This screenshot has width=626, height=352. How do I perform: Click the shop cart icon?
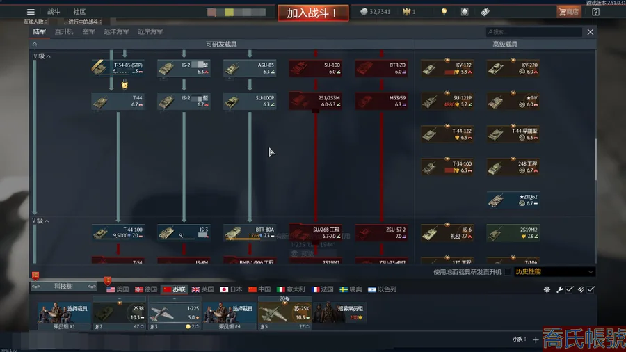pos(569,12)
